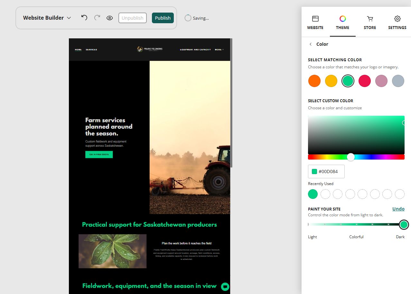
Task: Switch to the Website tab
Action: 315,23
